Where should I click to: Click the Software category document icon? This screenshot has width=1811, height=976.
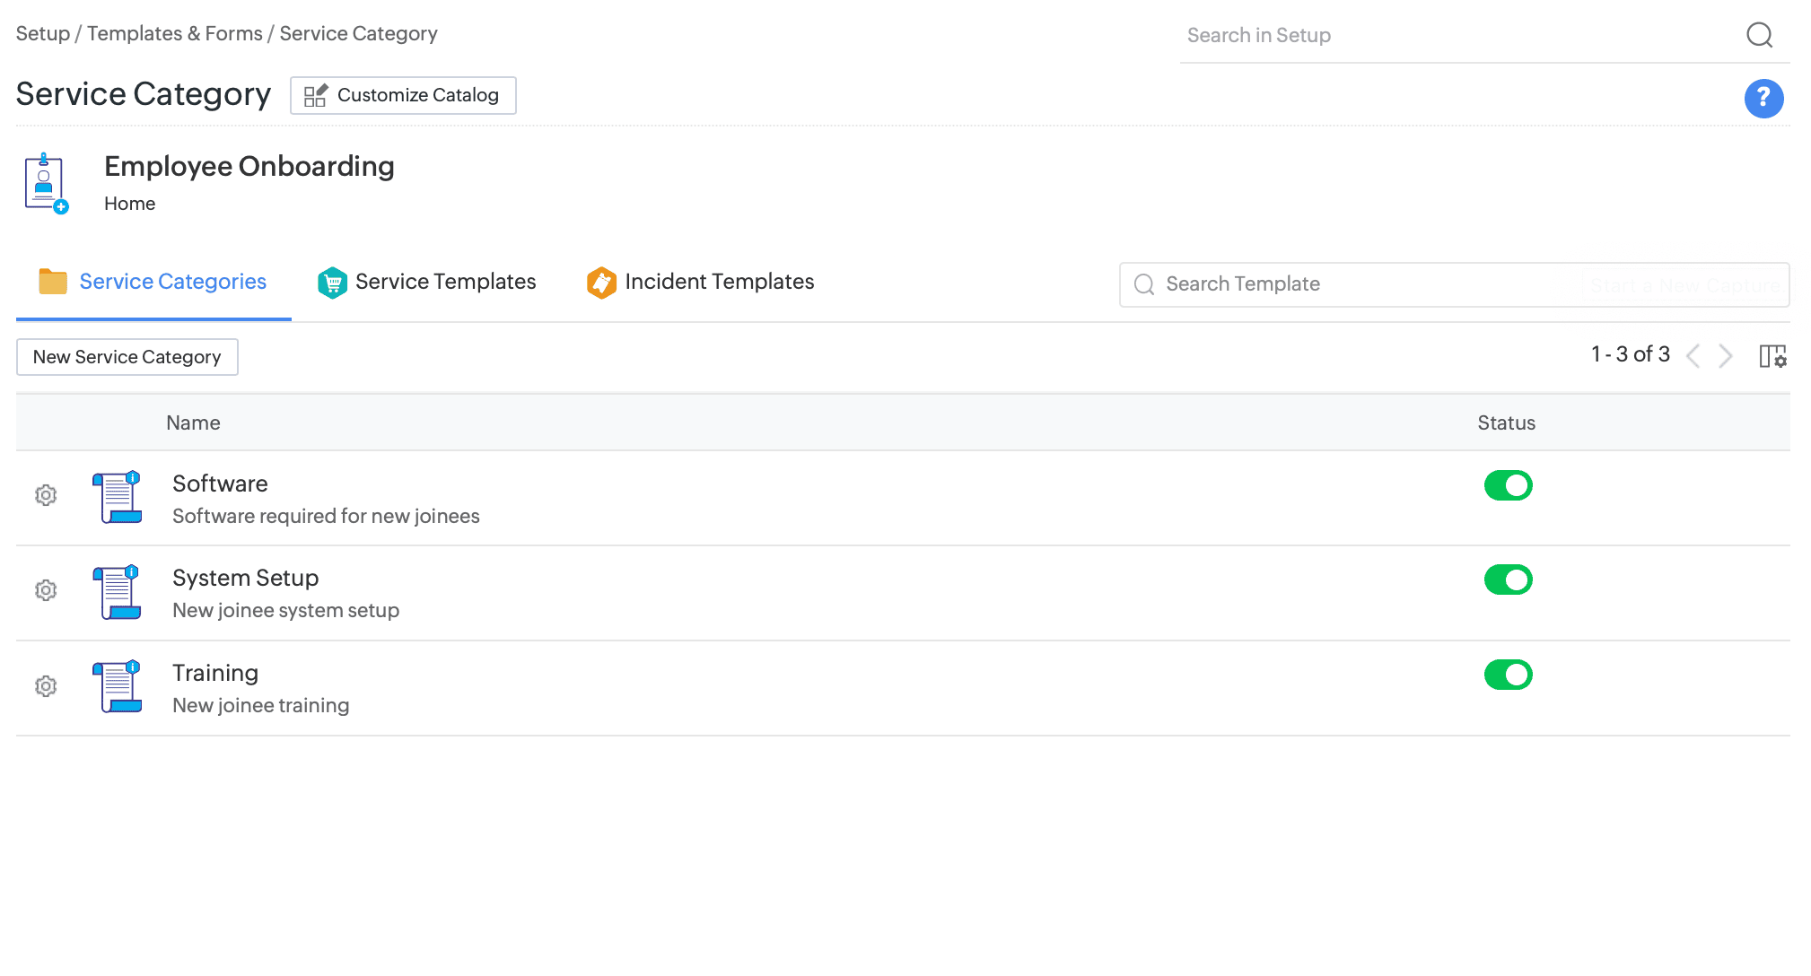[118, 497]
